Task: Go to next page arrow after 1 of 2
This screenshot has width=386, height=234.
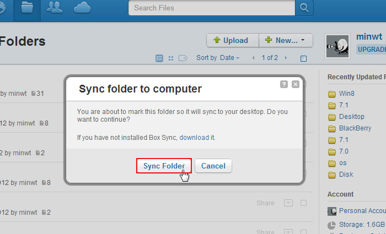Action: pos(286,58)
